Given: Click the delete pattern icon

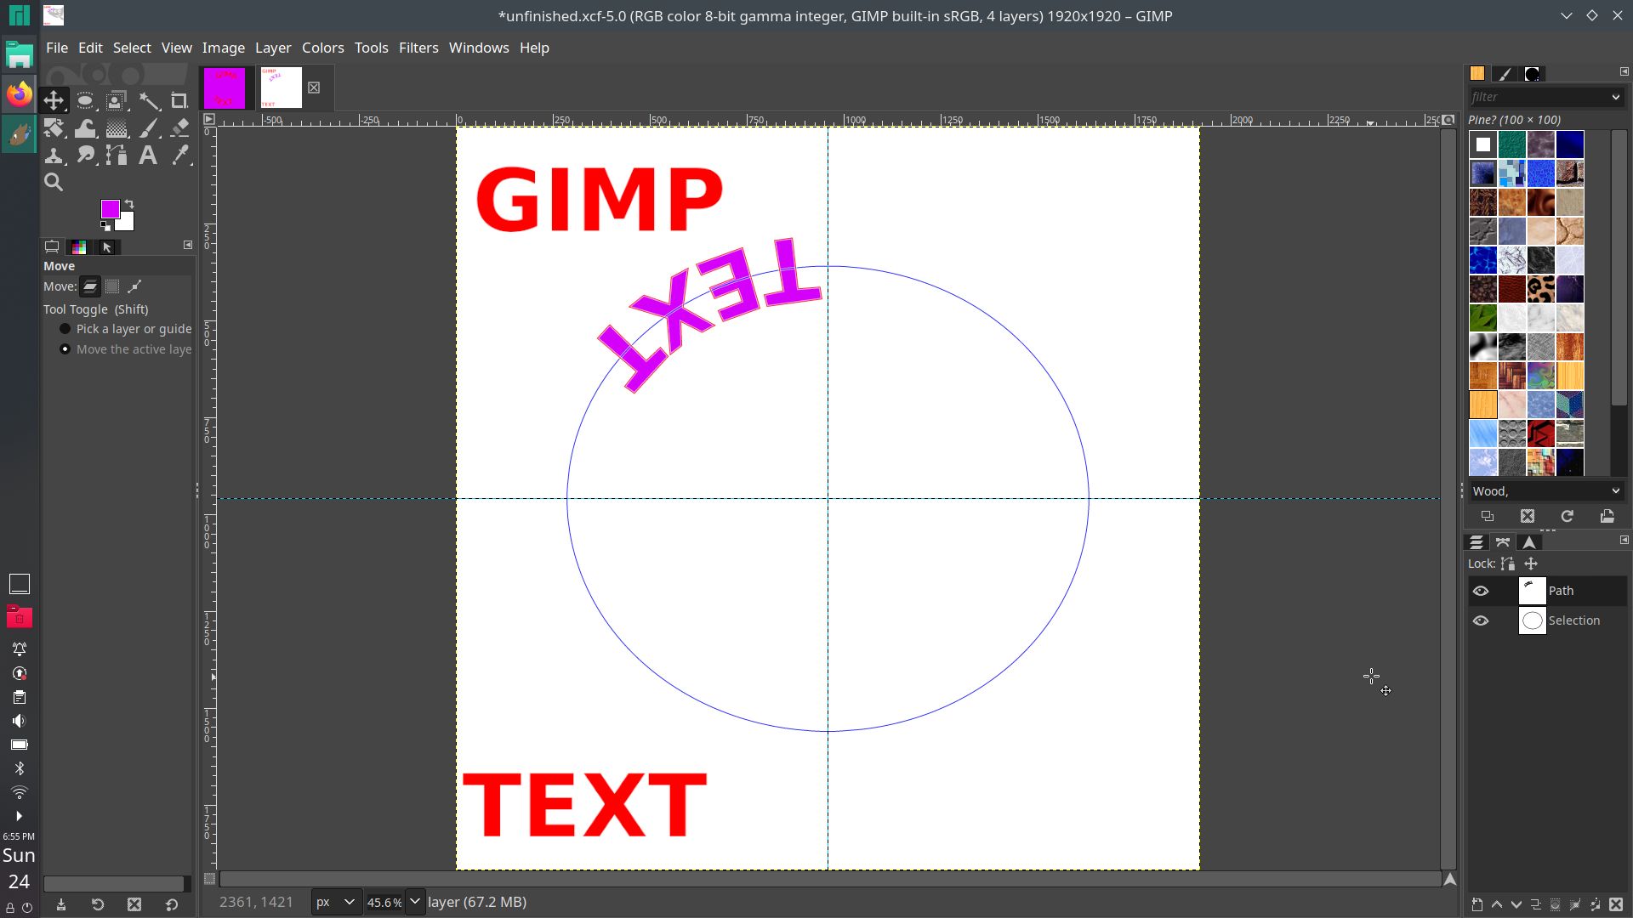Looking at the screenshot, I should coord(1528,516).
